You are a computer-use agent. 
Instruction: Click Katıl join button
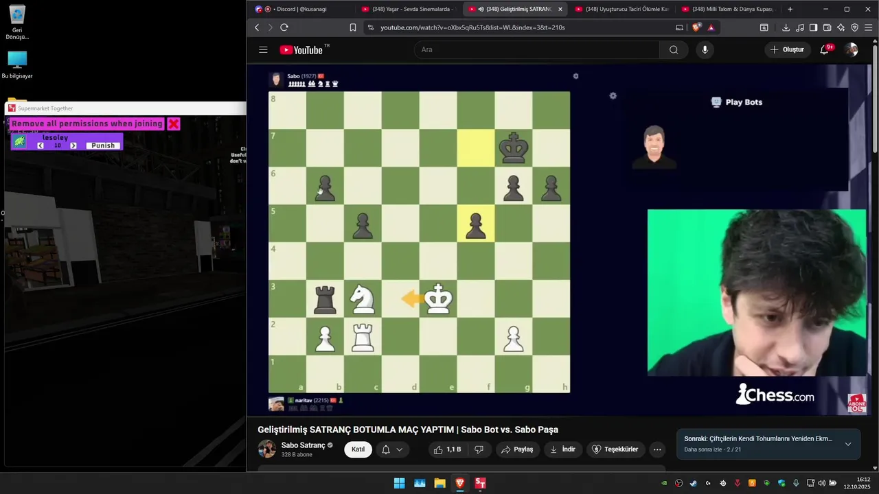coord(358,449)
